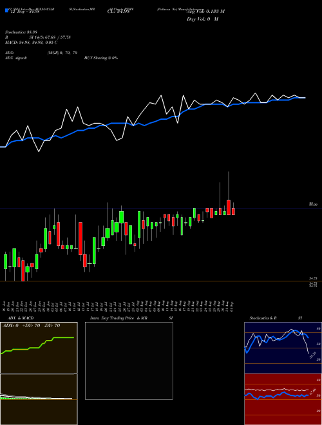Viewport: 322px width, 425px height.
Task: Click the Stochastics & RSI panel title
Action: 276,318
